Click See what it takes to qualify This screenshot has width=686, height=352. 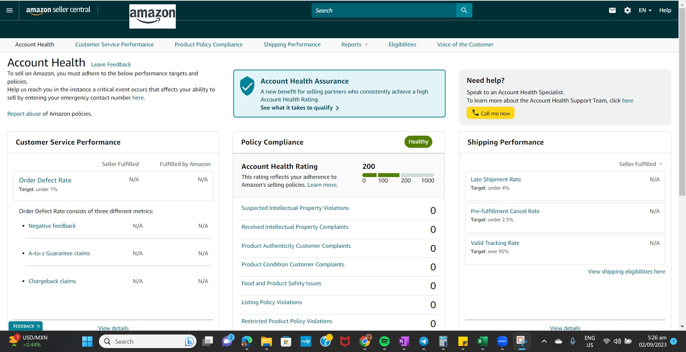click(300, 108)
